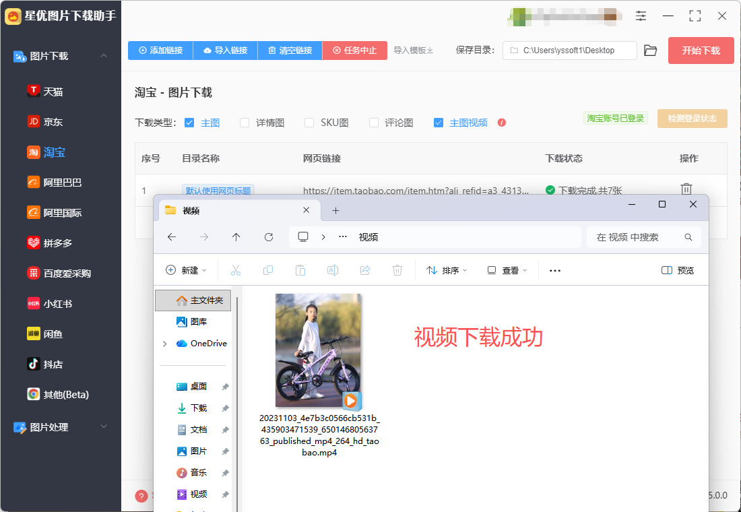Enable the 详情图 checkbox
Image resolution: width=741 pixels, height=512 pixels.
(245, 123)
